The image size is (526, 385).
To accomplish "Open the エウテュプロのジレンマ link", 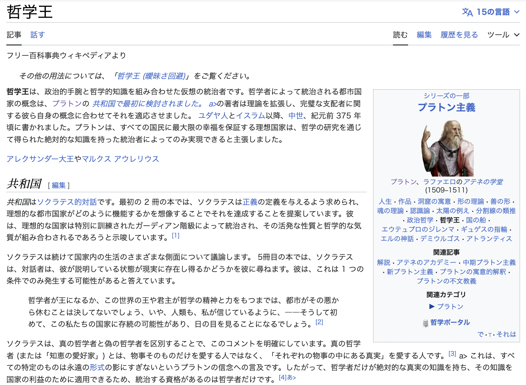I will click(418, 229).
